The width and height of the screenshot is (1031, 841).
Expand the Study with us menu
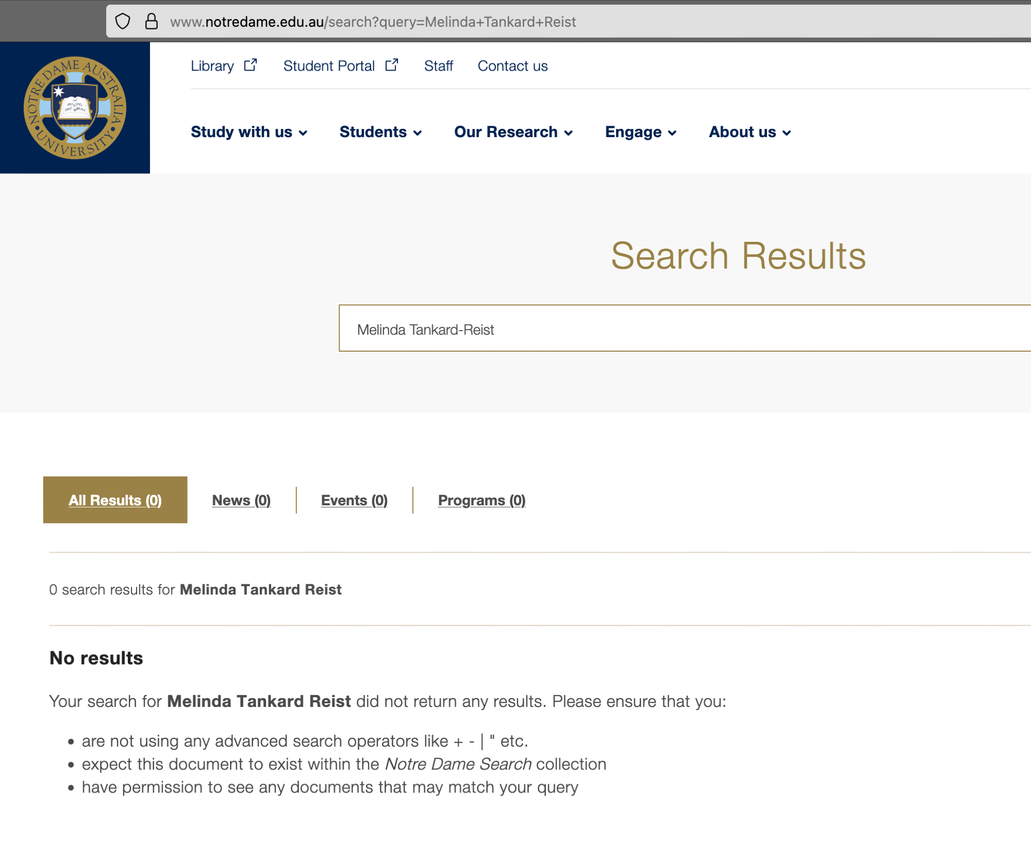point(249,132)
